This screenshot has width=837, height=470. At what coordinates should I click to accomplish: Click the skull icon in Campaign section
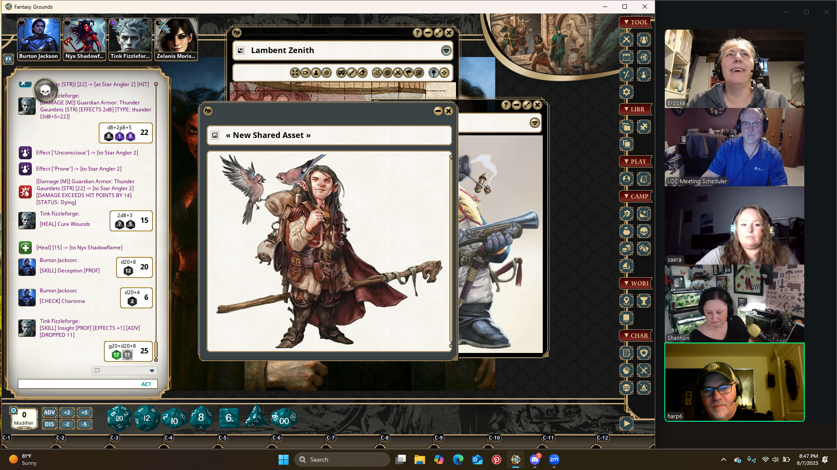(x=644, y=231)
